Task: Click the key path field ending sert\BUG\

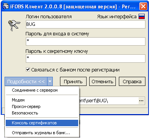Action: [109, 101]
